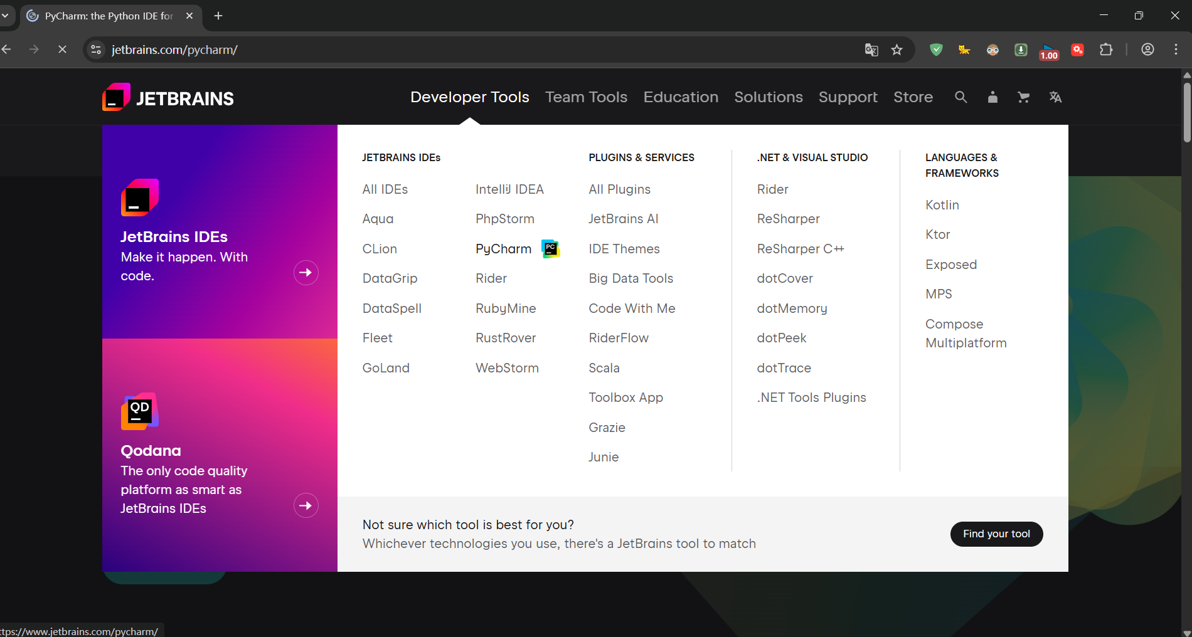1192x637 pixels.
Task: Open the shopping cart icon
Action: point(1023,97)
